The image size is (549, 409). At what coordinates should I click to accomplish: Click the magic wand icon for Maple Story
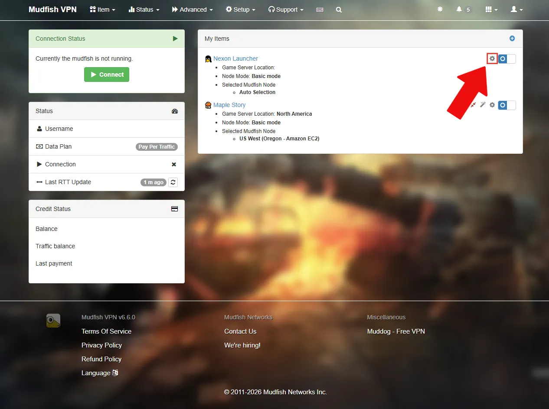483,105
